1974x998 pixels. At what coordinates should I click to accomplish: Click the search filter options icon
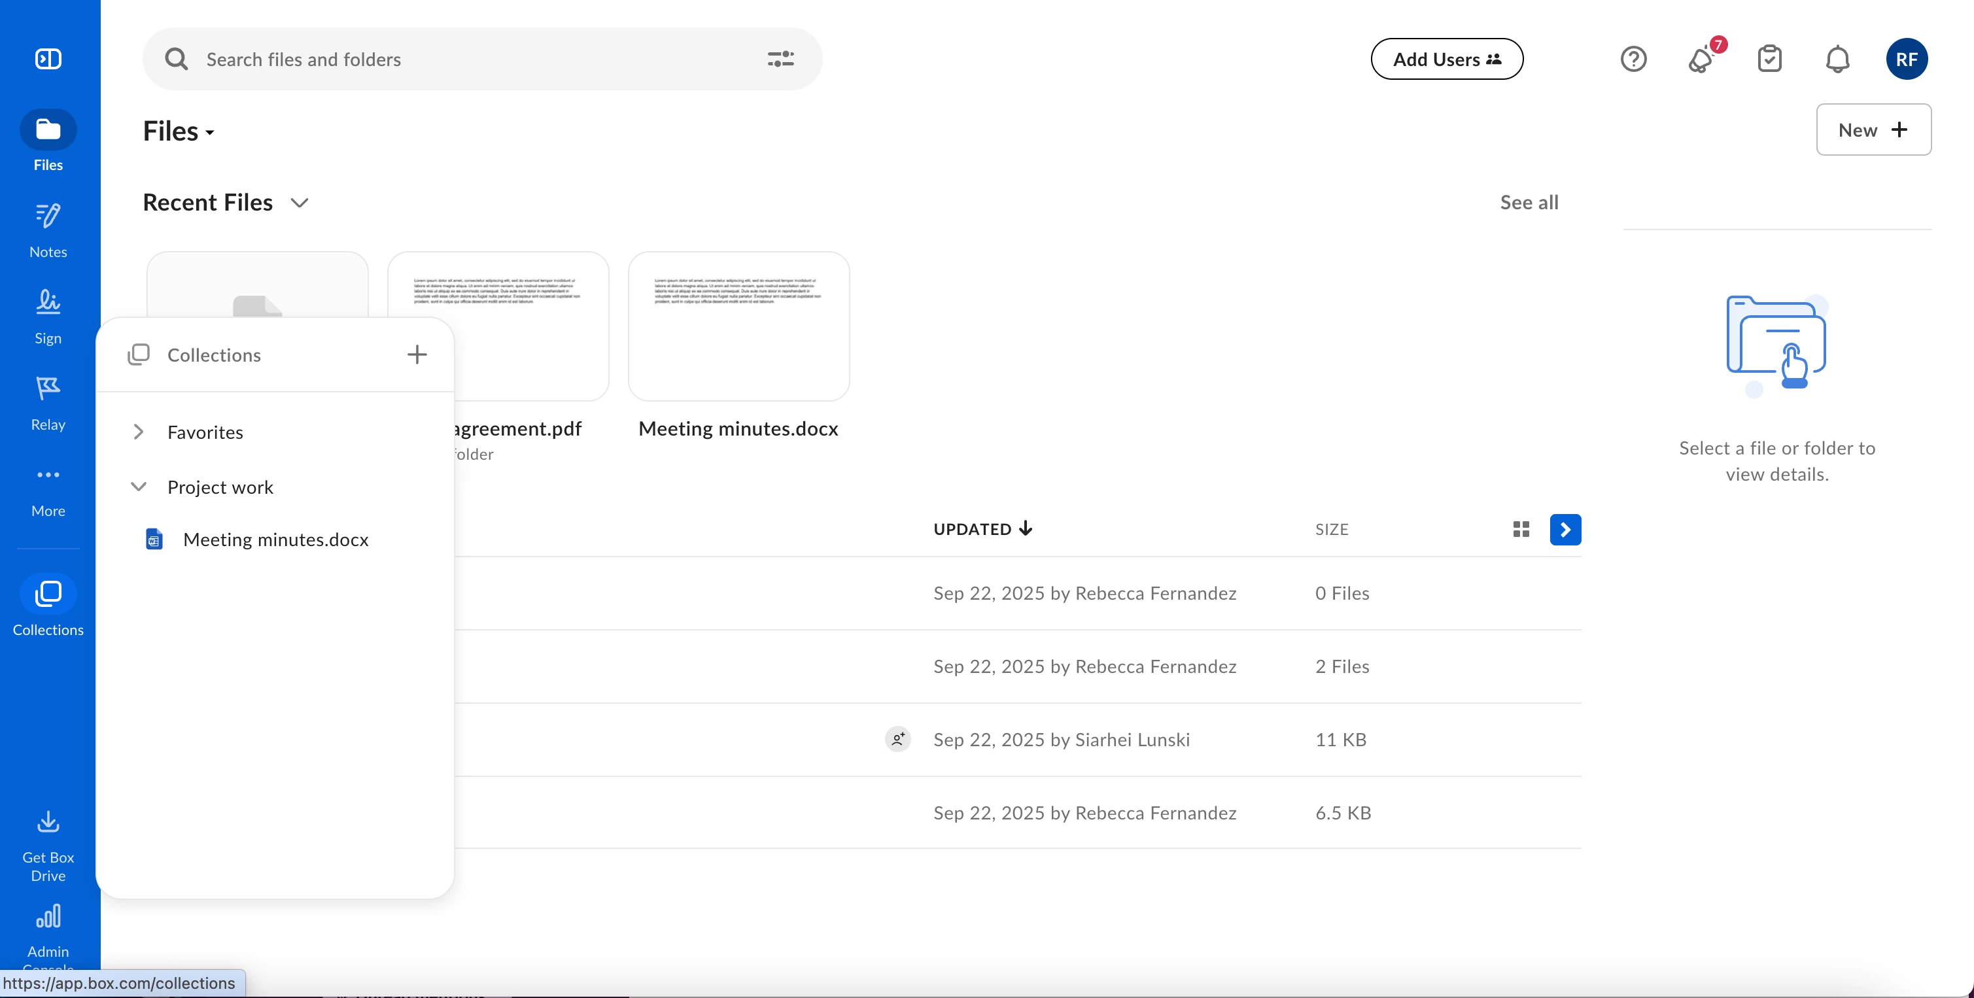click(780, 59)
